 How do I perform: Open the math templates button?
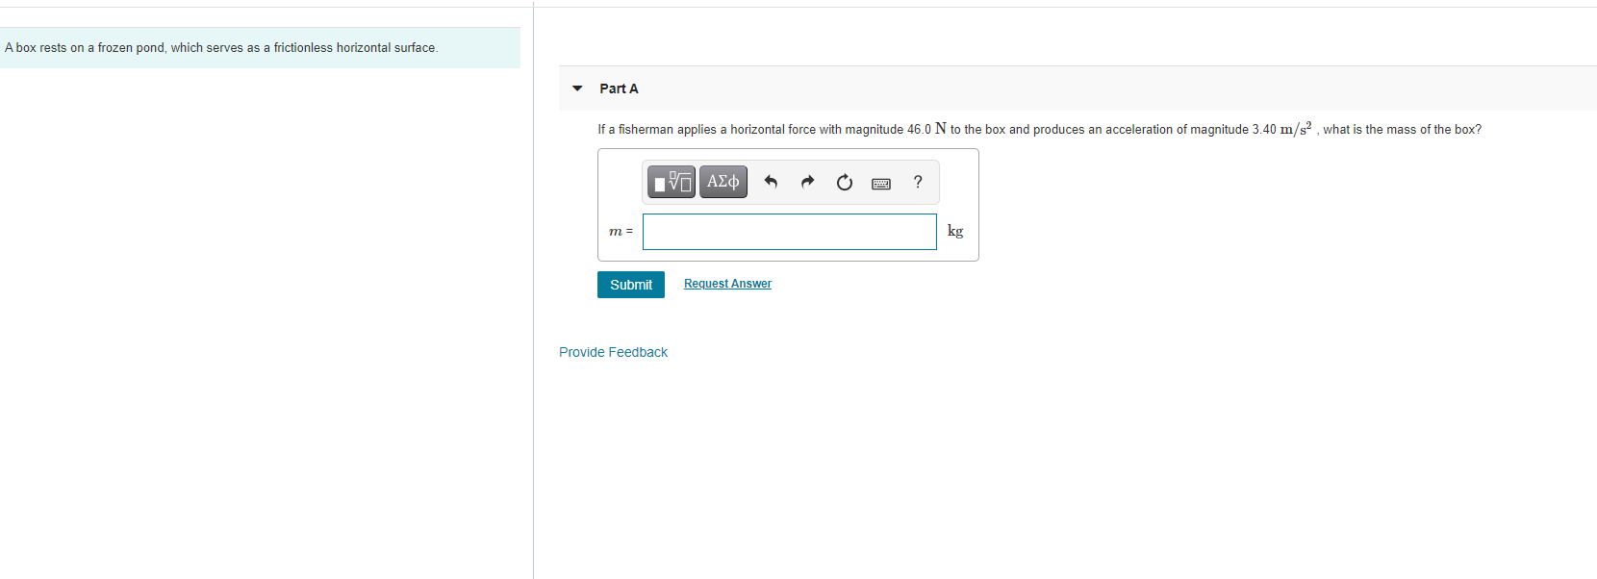point(672,182)
